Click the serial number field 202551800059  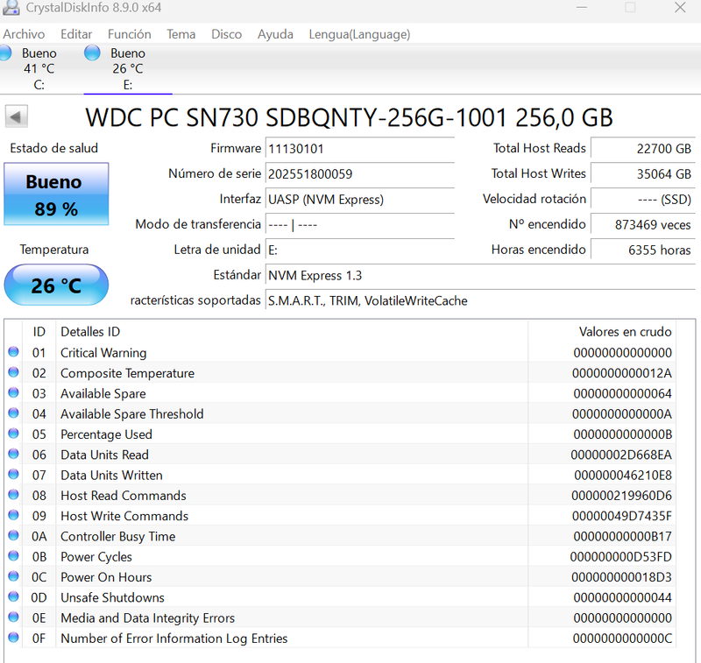360,173
